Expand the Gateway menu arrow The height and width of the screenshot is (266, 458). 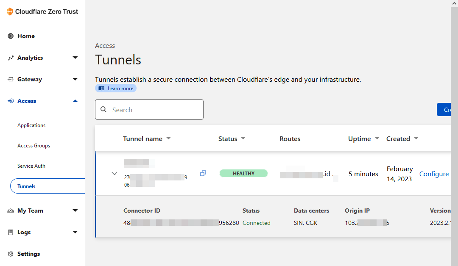pos(75,79)
